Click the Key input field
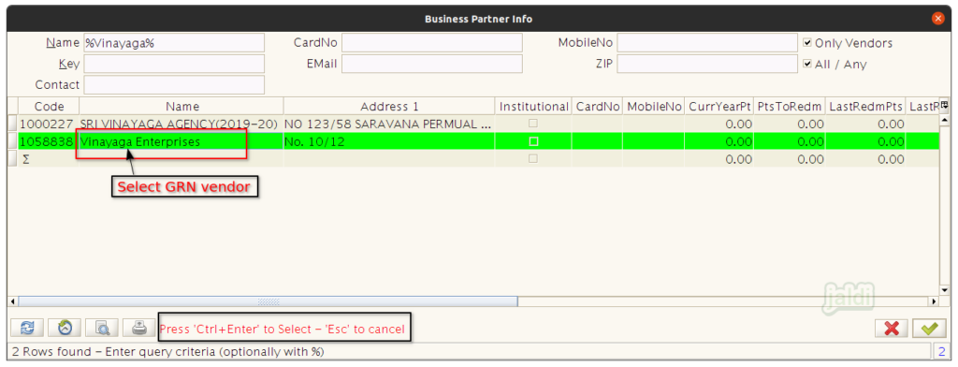The height and width of the screenshot is (367, 958). pos(174,64)
